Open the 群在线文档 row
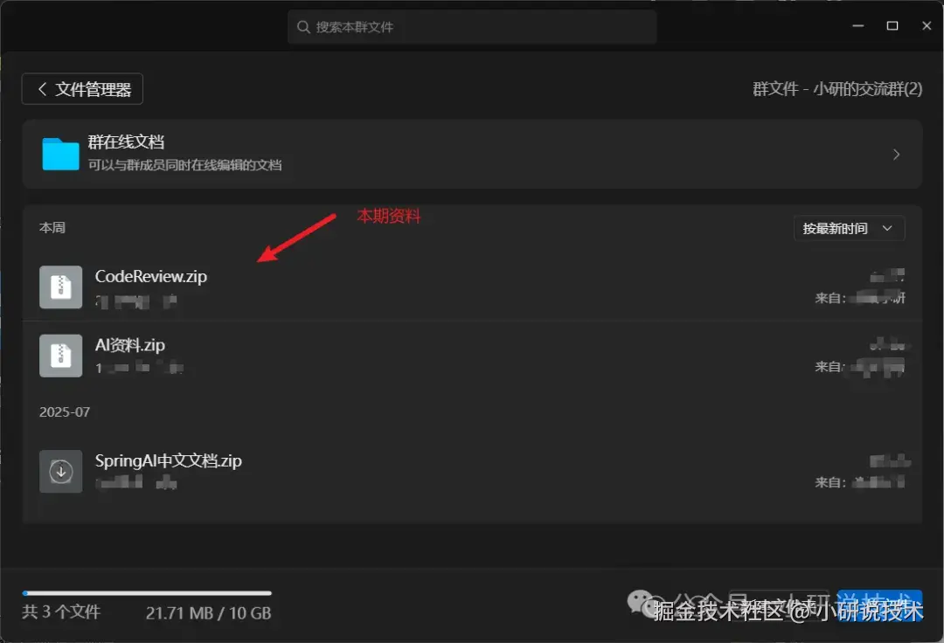 [x=472, y=154]
